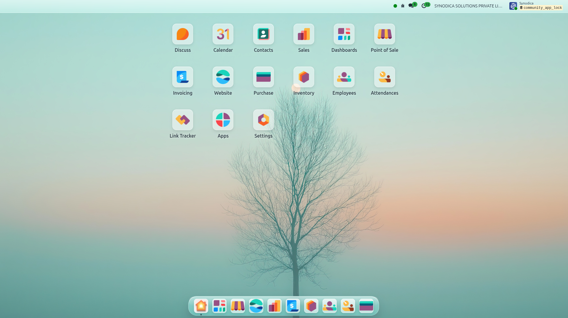Open activities clock icon in top bar
This screenshot has width=568, height=318.
(x=424, y=6)
